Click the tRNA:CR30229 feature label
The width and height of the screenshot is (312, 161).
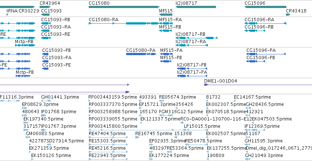coord(23,11)
